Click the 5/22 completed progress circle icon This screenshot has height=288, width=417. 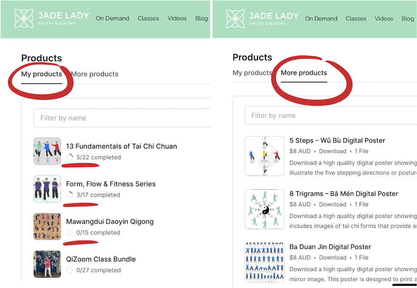(69, 157)
